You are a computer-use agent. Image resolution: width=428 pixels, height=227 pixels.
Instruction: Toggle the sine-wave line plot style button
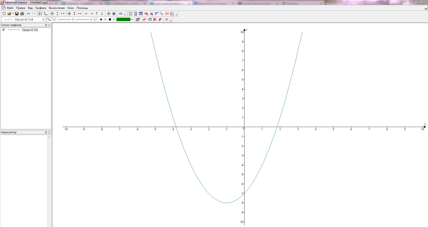(x=49, y=20)
